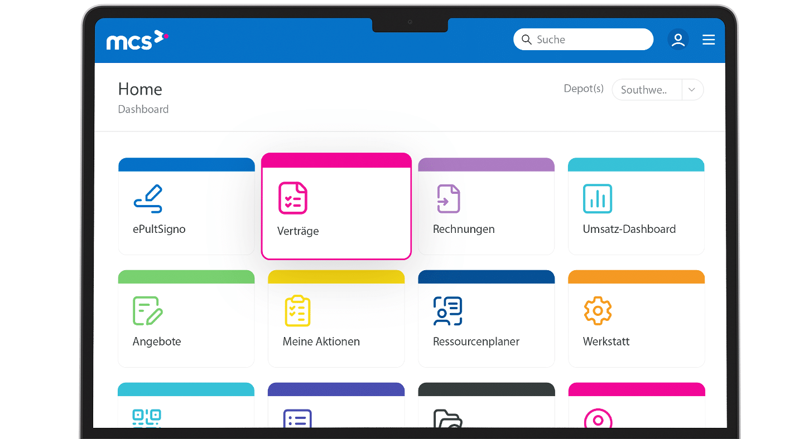This screenshot has width=799, height=439.
Task: Click the Umsatz-Dashboard tile label
Action: click(629, 229)
